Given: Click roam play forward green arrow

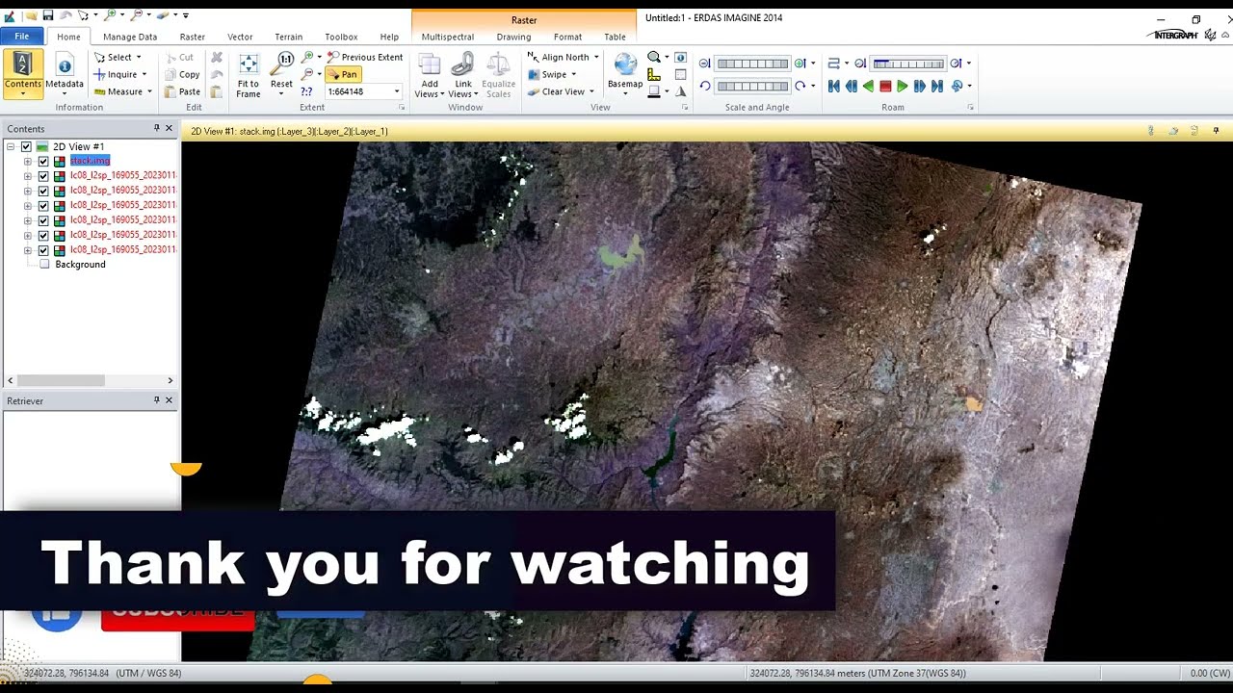Looking at the screenshot, I should click(903, 87).
